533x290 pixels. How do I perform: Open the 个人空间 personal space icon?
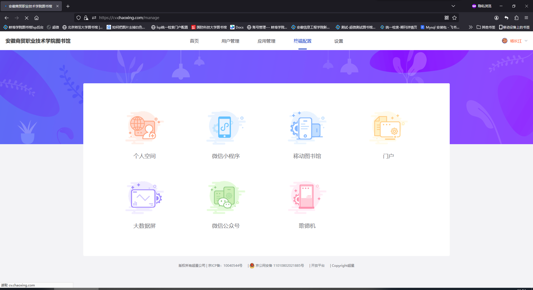tap(144, 128)
